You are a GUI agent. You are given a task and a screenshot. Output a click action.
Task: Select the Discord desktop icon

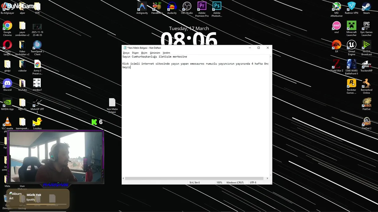pyautogui.click(x=7, y=85)
